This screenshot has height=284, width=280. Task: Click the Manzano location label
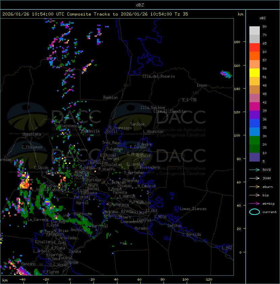click(x=28, y=264)
